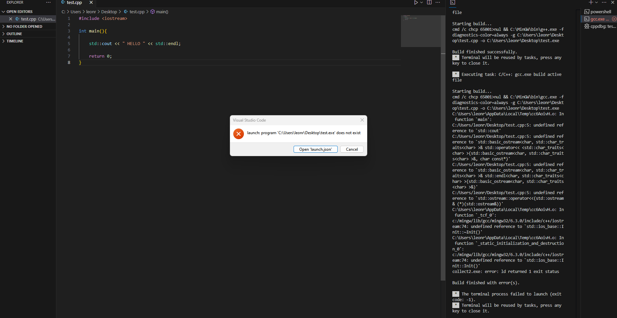Select the test.cpp editor tab
617x318 pixels.
point(74,3)
